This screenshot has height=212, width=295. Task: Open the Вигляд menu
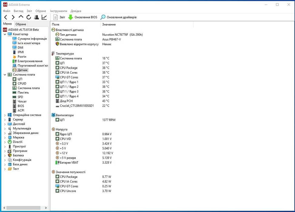coord(18,11)
